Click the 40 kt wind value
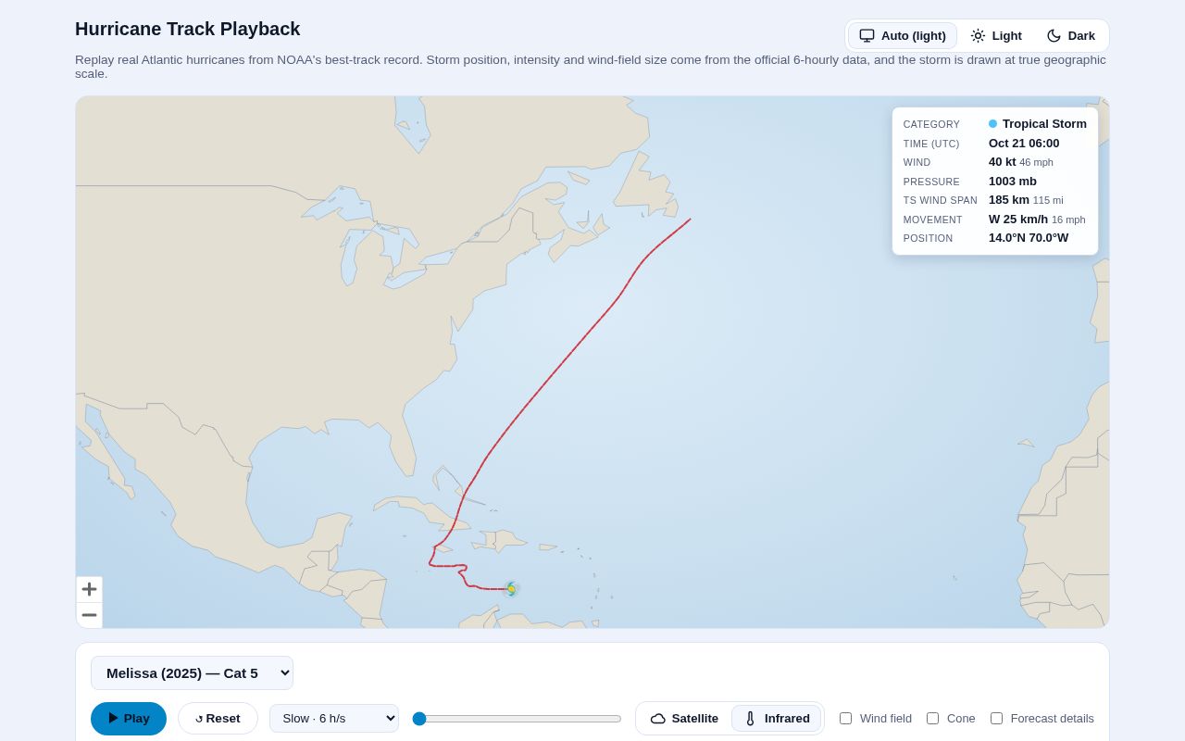1185x741 pixels. click(x=1003, y=162)
